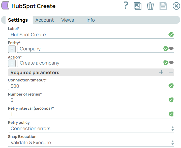This screenshot has height=148, width=181.
Task: Open suggestions bubble for Action field
Action: (x=171, y=63)
